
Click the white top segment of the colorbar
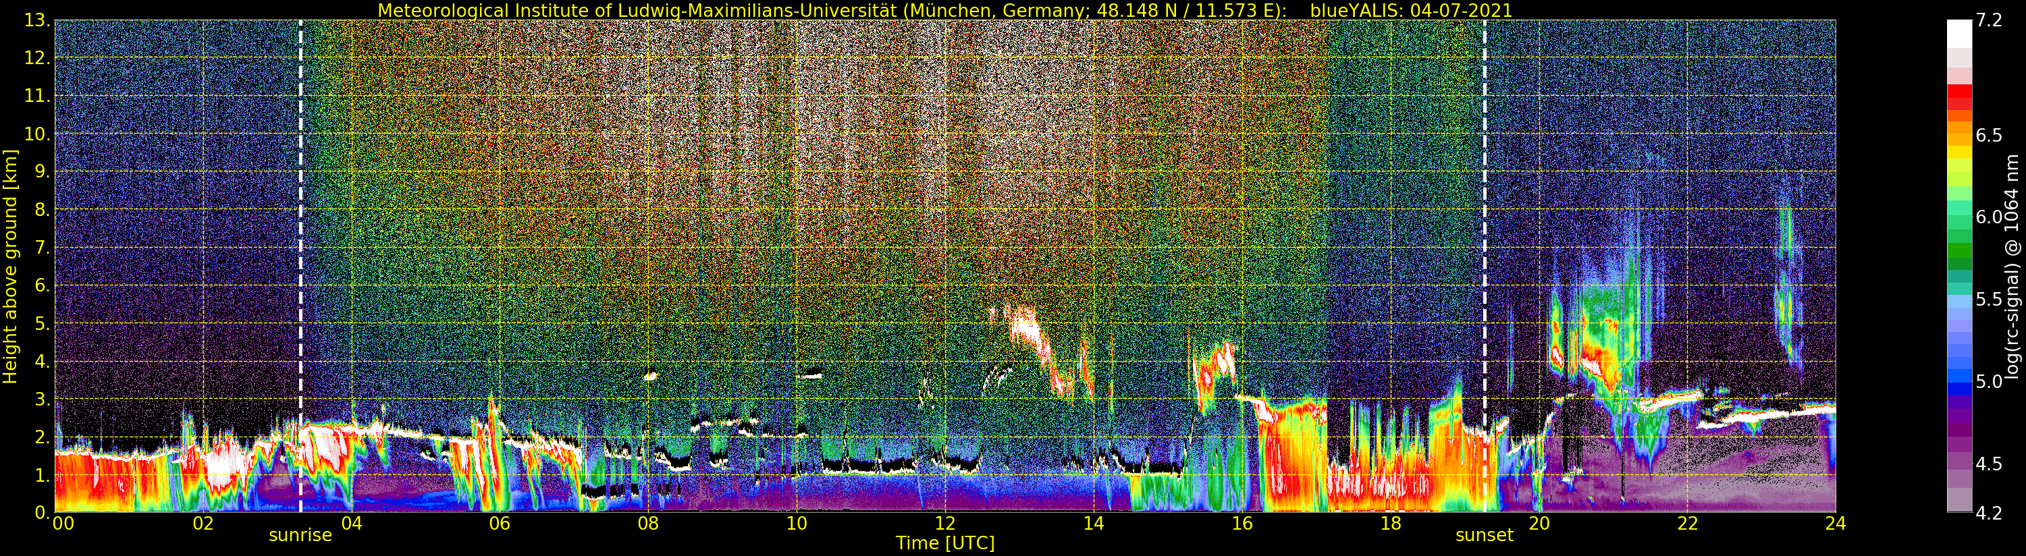pos(1959,34)
